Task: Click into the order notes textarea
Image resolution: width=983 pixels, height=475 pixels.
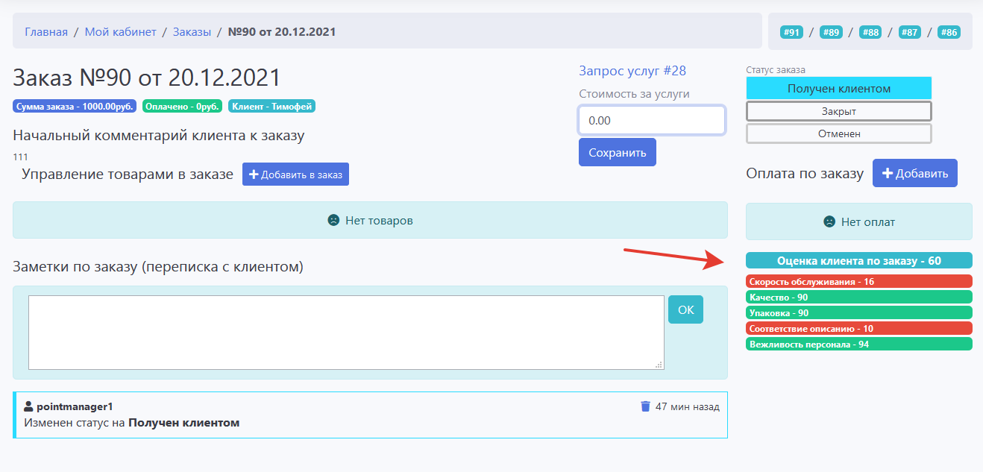Action: (346, 332)
